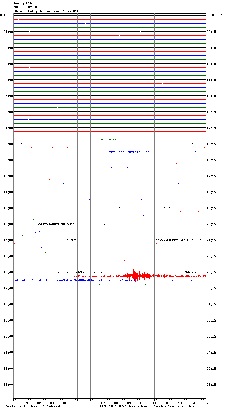
Task: Click the 16:00 MST time label
Action: coord(8,272)
